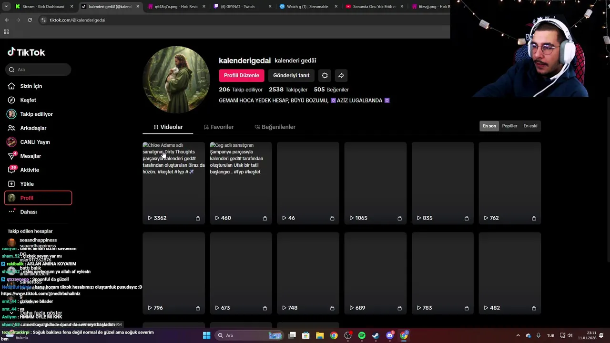The height and width of the screenshot is (343, 610).
Task: Open the 2538 Takipçiler list
Action: pos(288,90)
